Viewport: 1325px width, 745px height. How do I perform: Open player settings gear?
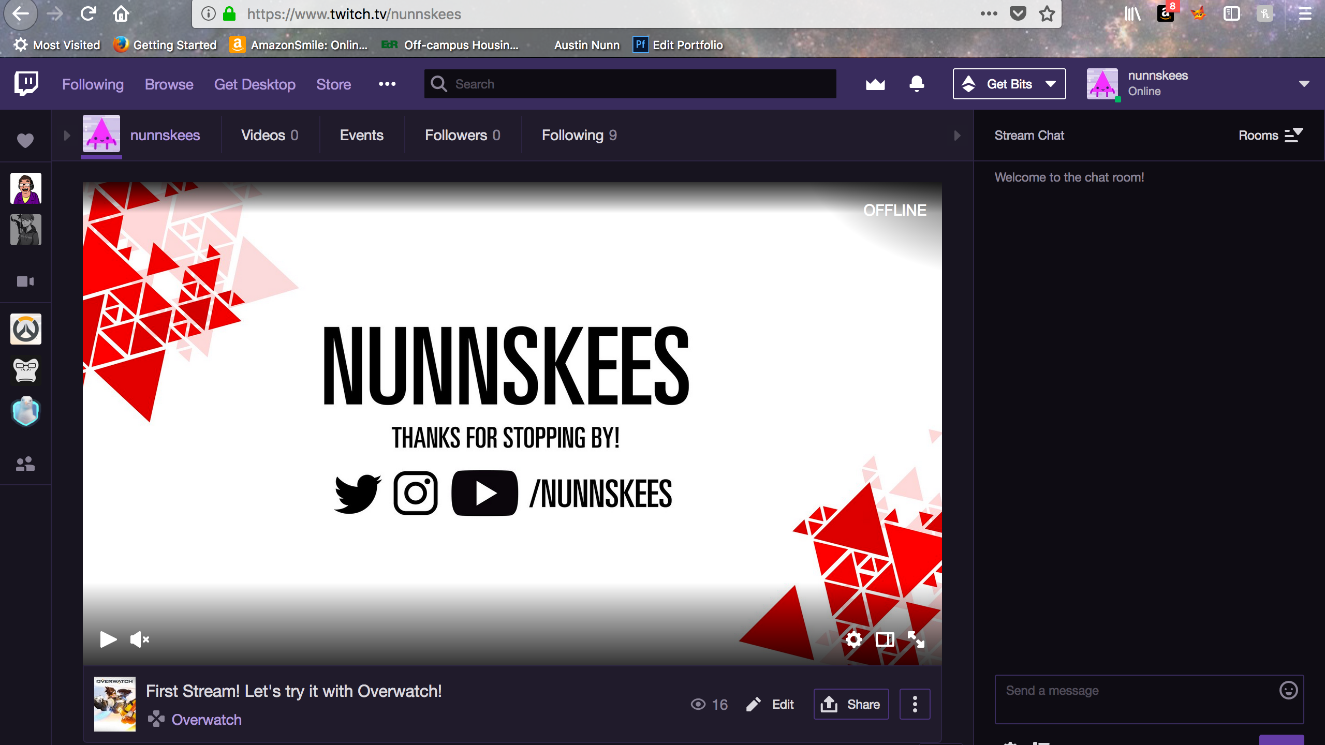854,639
